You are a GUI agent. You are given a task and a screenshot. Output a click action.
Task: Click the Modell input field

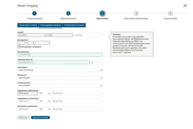coord(59,35)
